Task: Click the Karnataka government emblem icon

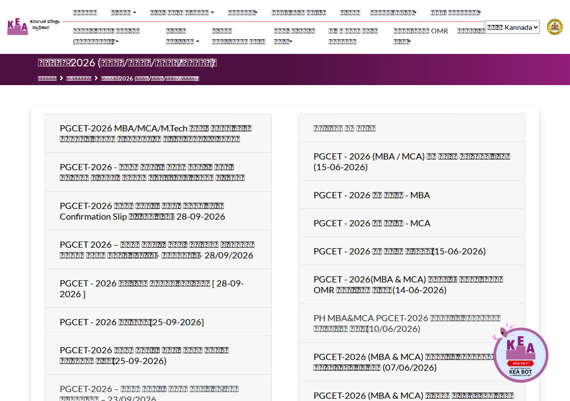Action: tap(554, 27)
